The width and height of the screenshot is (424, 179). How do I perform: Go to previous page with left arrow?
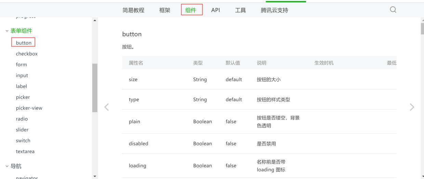coord(107,107)
